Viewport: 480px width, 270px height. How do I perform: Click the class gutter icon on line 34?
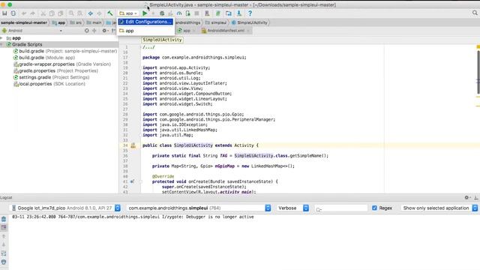click(133, 145)
